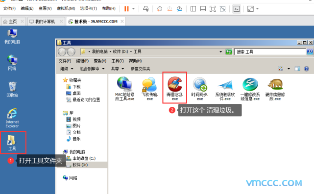The image size is (314, 194).
Task: Select the 我的电脑 desktop icon
Action: (12, 36)
